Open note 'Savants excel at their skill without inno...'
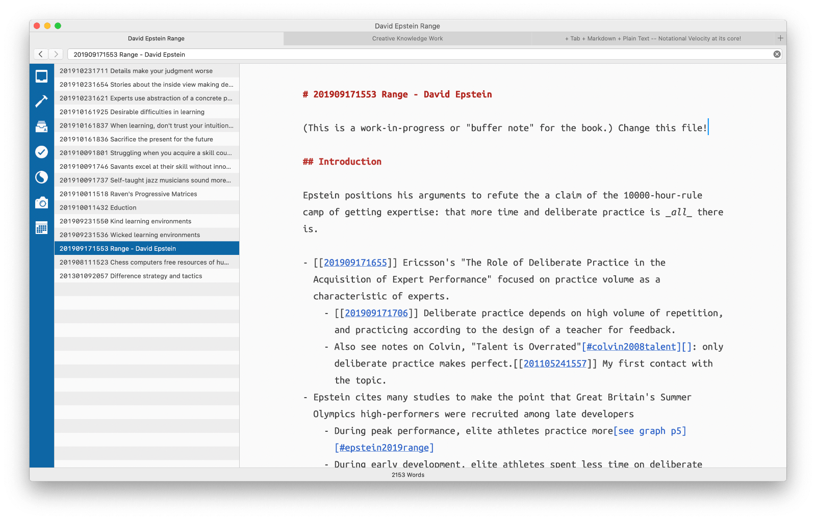The image size is (816, 520). tap(147, 167)
